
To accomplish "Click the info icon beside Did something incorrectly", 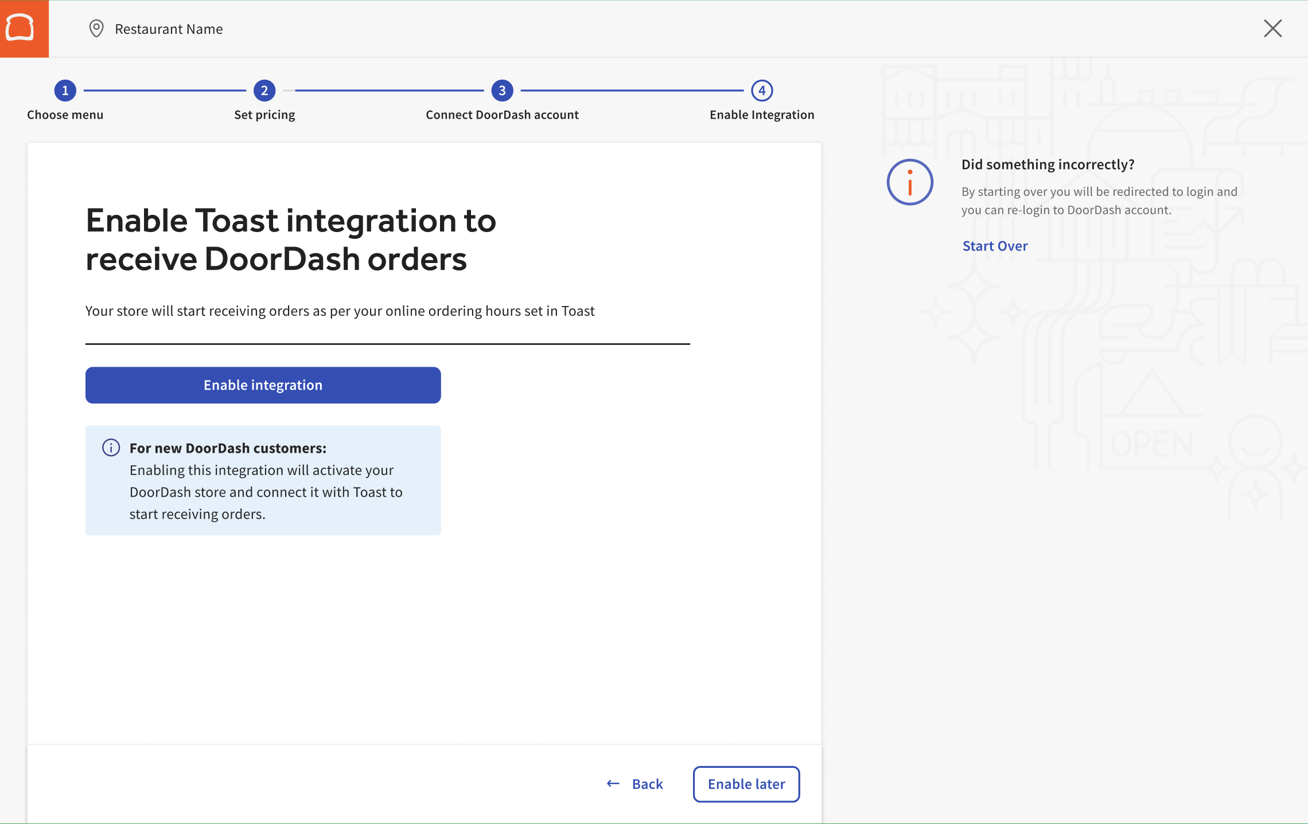I will click(x=909, y=182).
